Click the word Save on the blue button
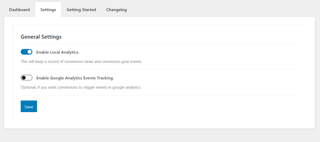The width and height of the screenshot is (320, 142). (x=29, y=107)
